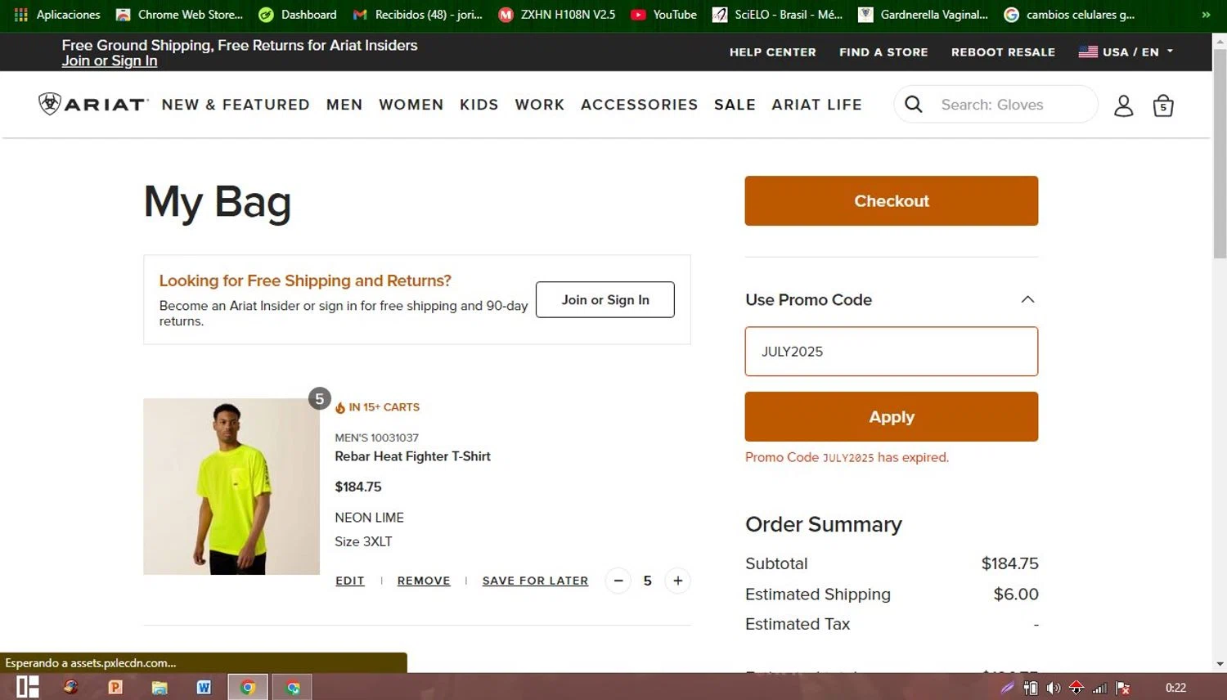Screen dimensions: 1227x700
Task: Open the taskbar Start/task view icon
Action: point(28,687)
